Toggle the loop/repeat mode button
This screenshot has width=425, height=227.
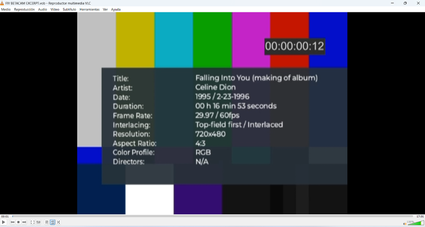pos(53,222)
